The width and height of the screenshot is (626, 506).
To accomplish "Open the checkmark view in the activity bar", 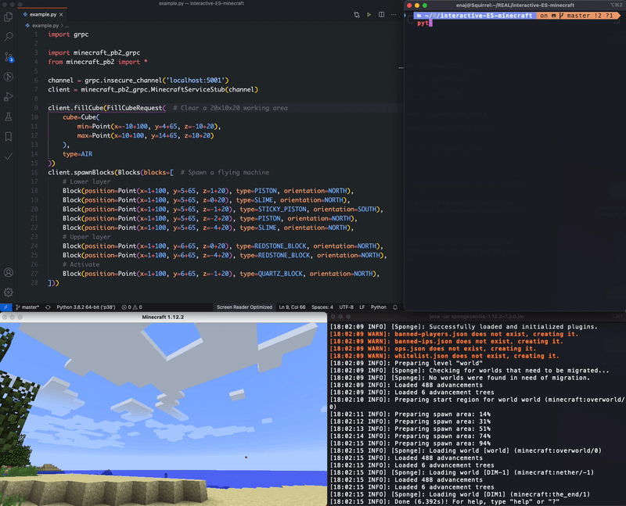I will 8,156.
